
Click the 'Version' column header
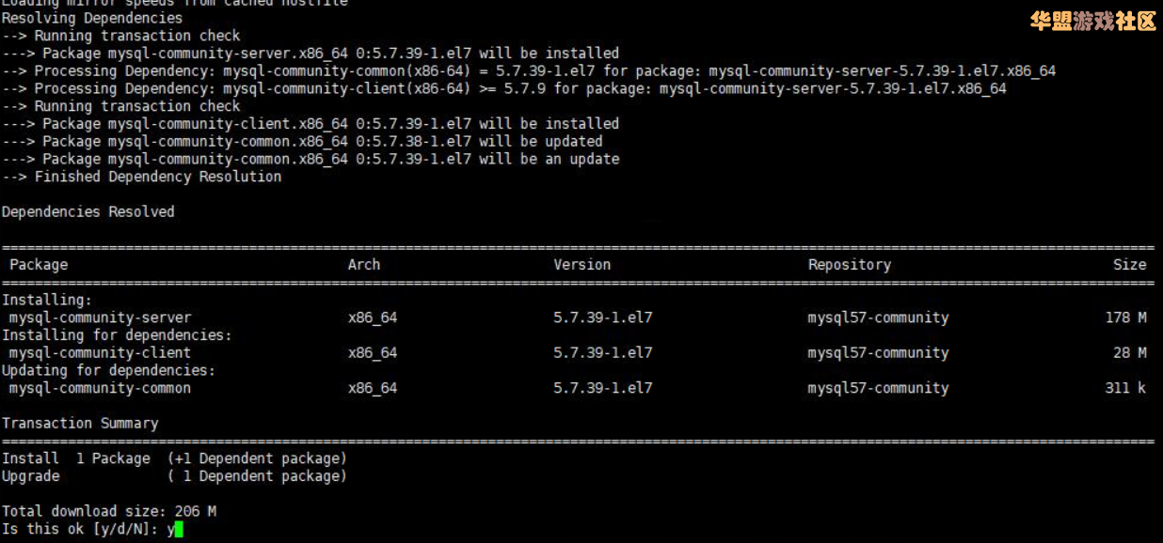click(581, 265)
